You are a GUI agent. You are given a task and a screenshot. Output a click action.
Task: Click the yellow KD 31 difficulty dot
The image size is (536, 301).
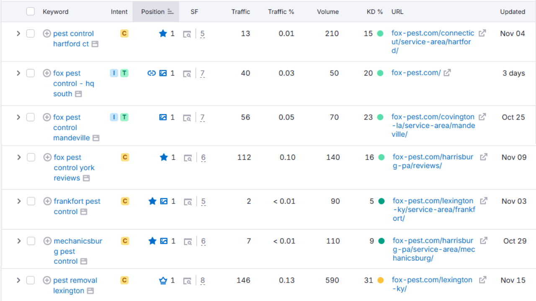point(380,280)
